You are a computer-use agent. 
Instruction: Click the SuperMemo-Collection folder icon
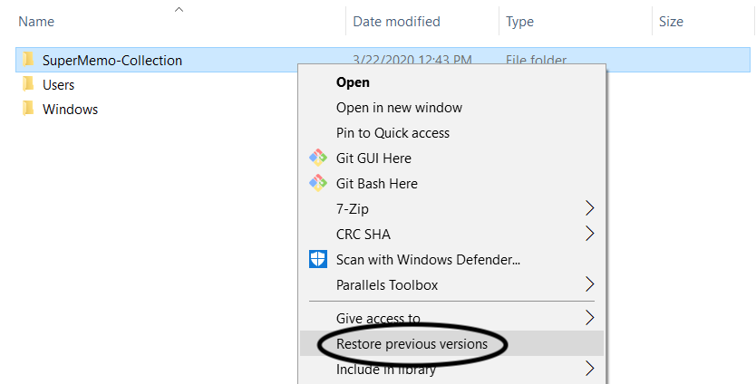(x=28, y=60)
